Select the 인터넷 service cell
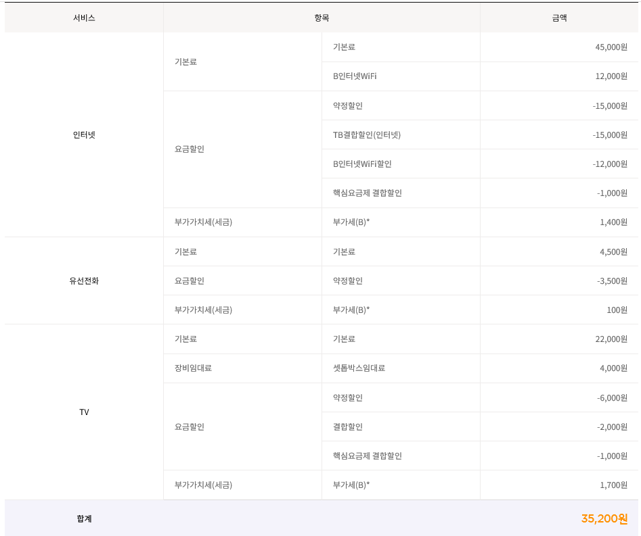 tap(84, 135)
